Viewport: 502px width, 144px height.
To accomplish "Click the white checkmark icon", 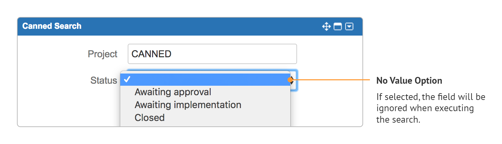I will [x=127, y=80].
